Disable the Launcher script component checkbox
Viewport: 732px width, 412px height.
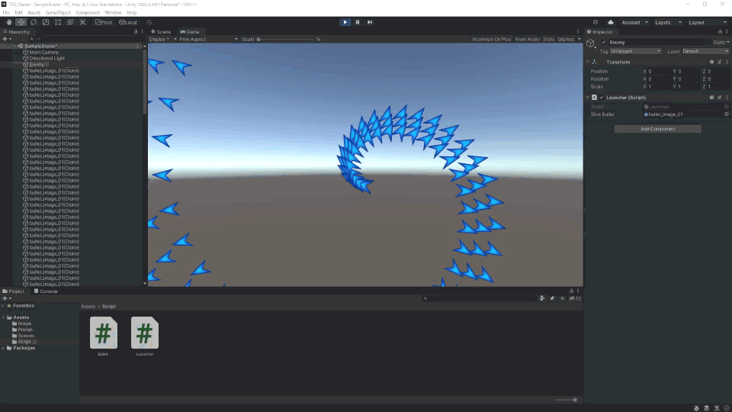(x=602, y=98)
